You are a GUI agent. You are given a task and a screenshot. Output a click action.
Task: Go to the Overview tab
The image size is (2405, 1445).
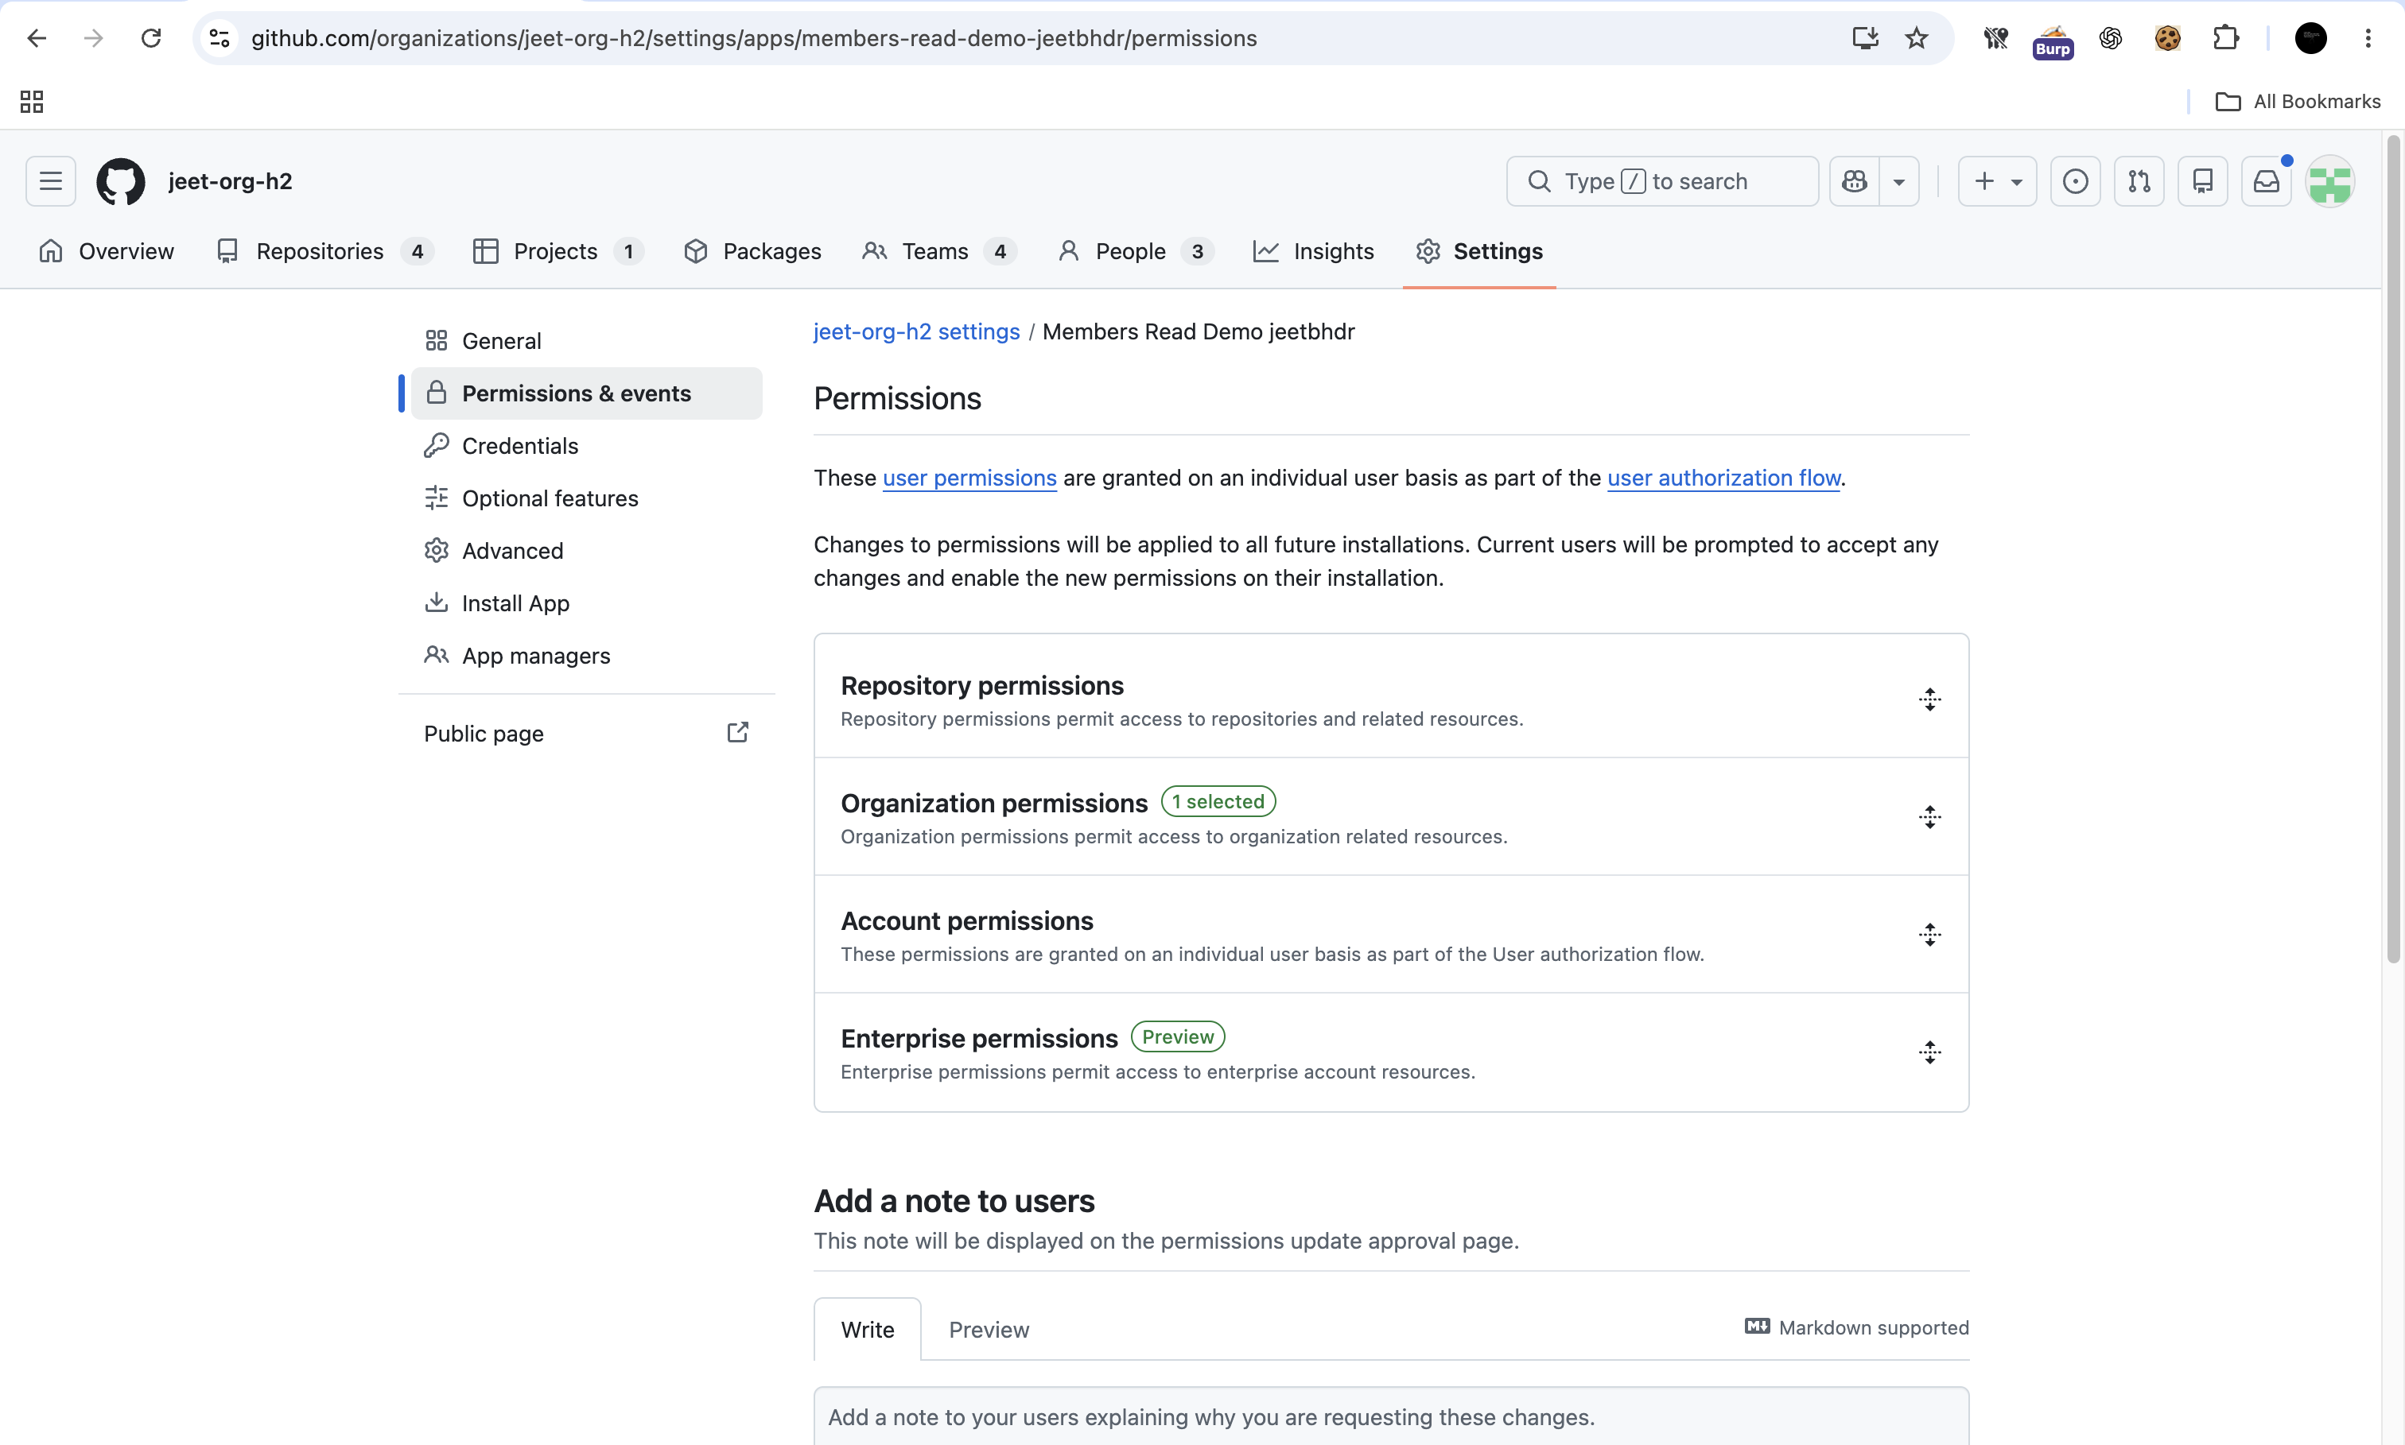(x=107, y=251)
